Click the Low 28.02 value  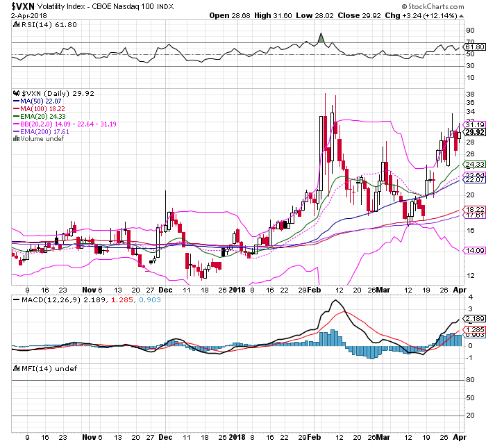(315, 15)
